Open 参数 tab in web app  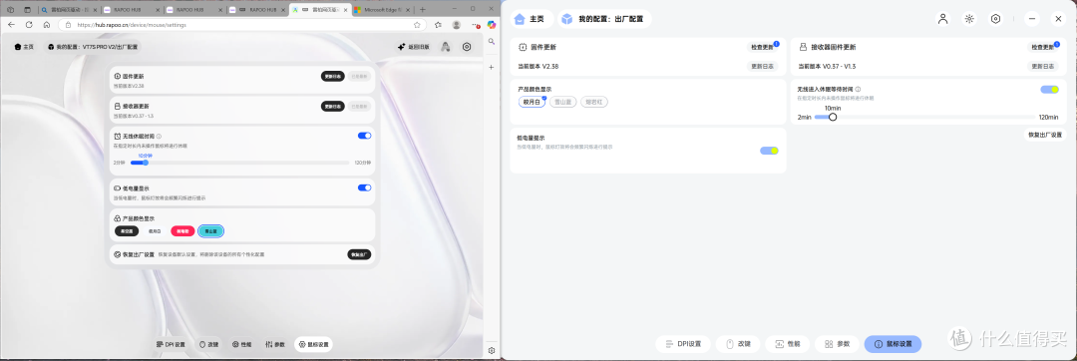click(x=275, y=344)
